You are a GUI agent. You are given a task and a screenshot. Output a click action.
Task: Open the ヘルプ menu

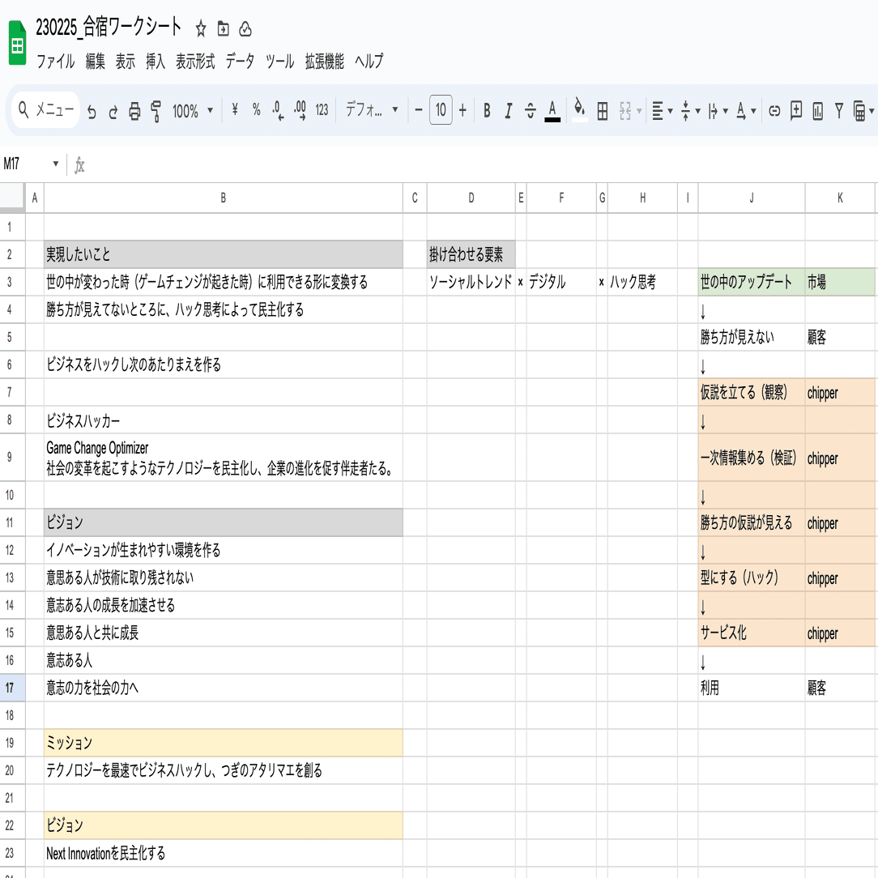[369, 61]
